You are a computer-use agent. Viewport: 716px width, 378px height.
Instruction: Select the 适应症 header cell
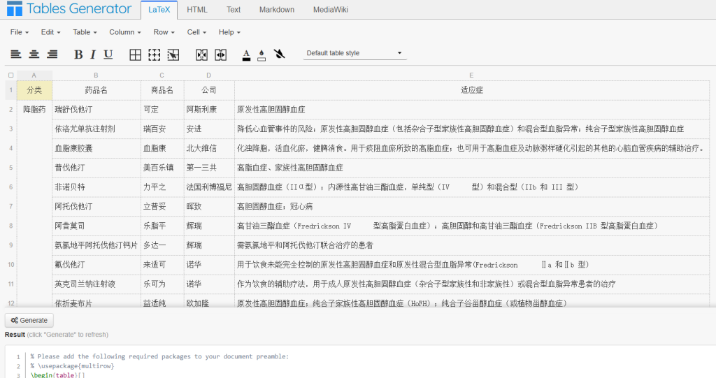coord(472,90)
